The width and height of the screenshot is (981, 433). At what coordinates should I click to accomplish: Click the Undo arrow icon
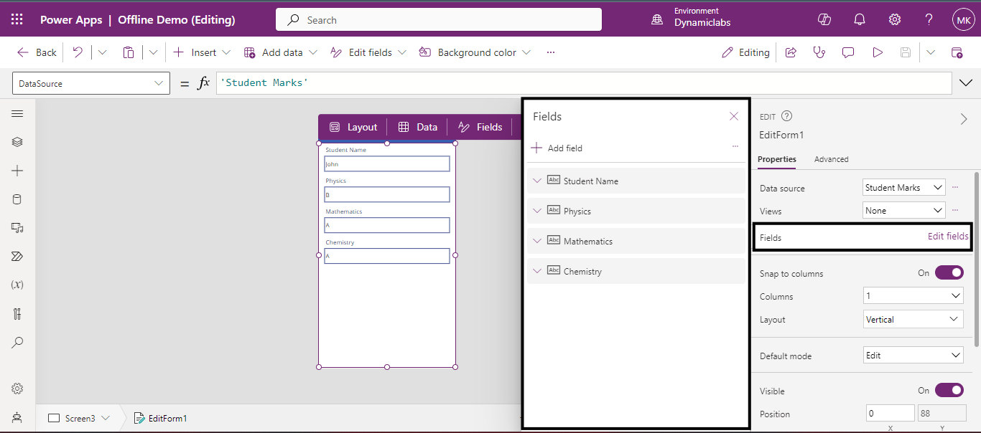tap(78, 52)
